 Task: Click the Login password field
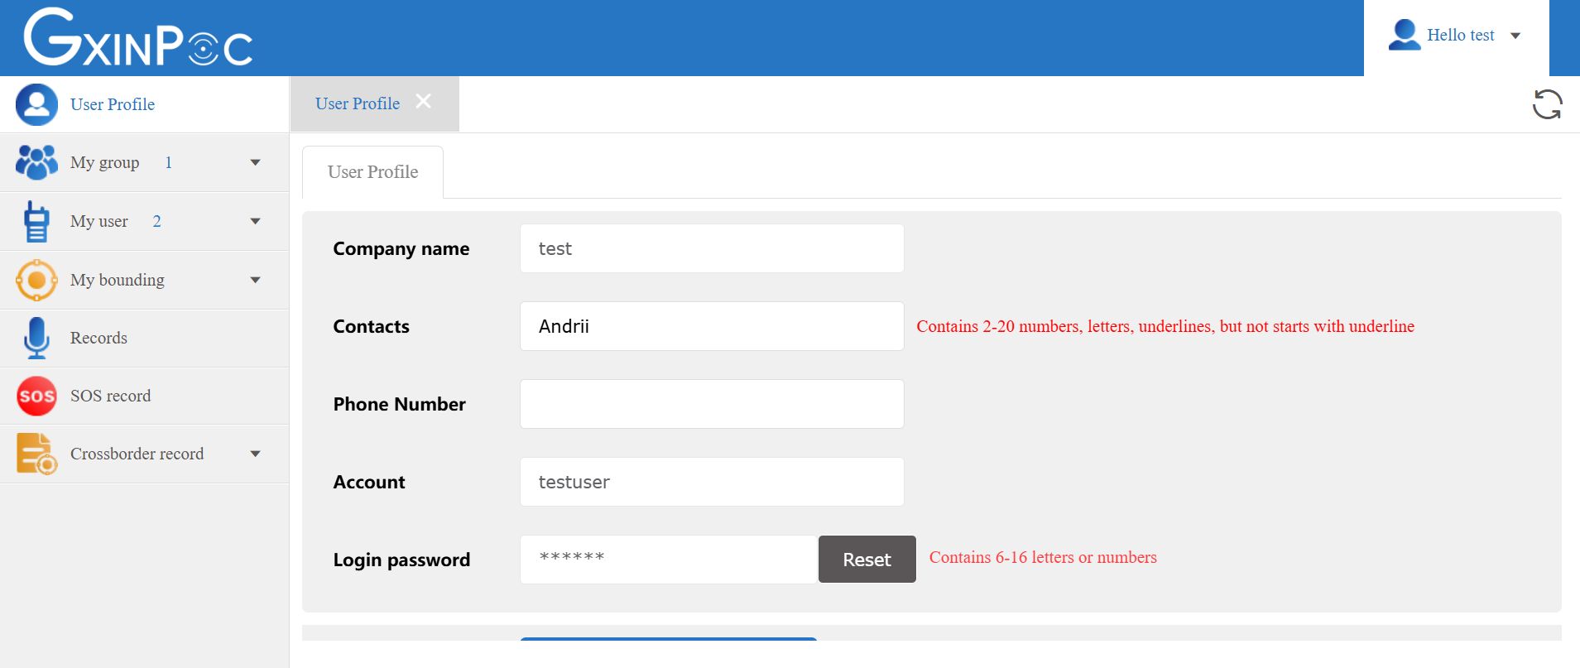(x=669, y=560)
